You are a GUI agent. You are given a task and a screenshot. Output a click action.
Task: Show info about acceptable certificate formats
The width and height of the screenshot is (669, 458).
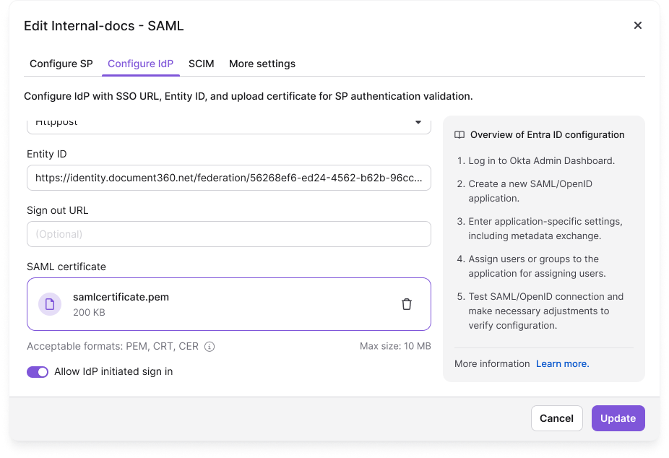tap(209, 346)
